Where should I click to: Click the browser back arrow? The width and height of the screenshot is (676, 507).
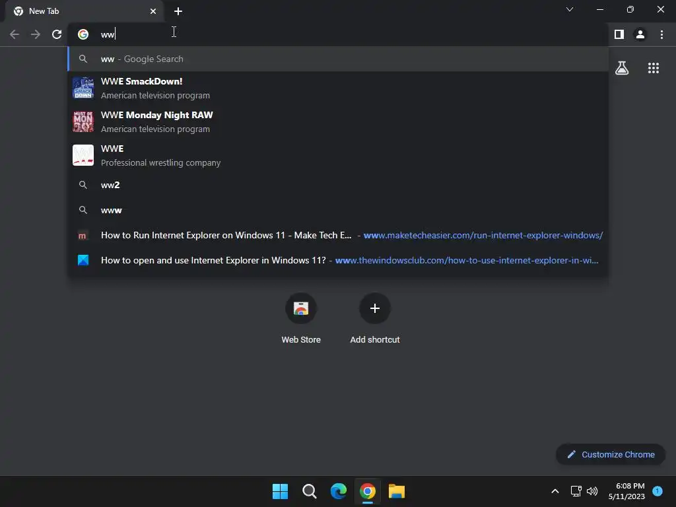(15, 34)
